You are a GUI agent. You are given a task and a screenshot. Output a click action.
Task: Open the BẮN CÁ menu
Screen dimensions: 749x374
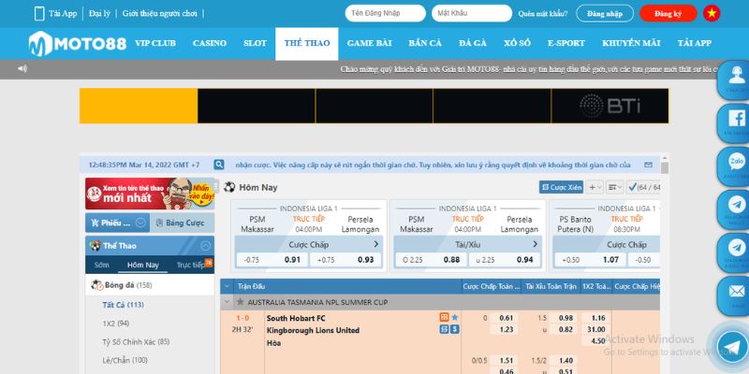(x=425, y=43)
